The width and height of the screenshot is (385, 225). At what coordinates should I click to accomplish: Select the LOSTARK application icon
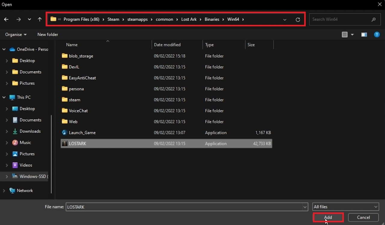64,144
